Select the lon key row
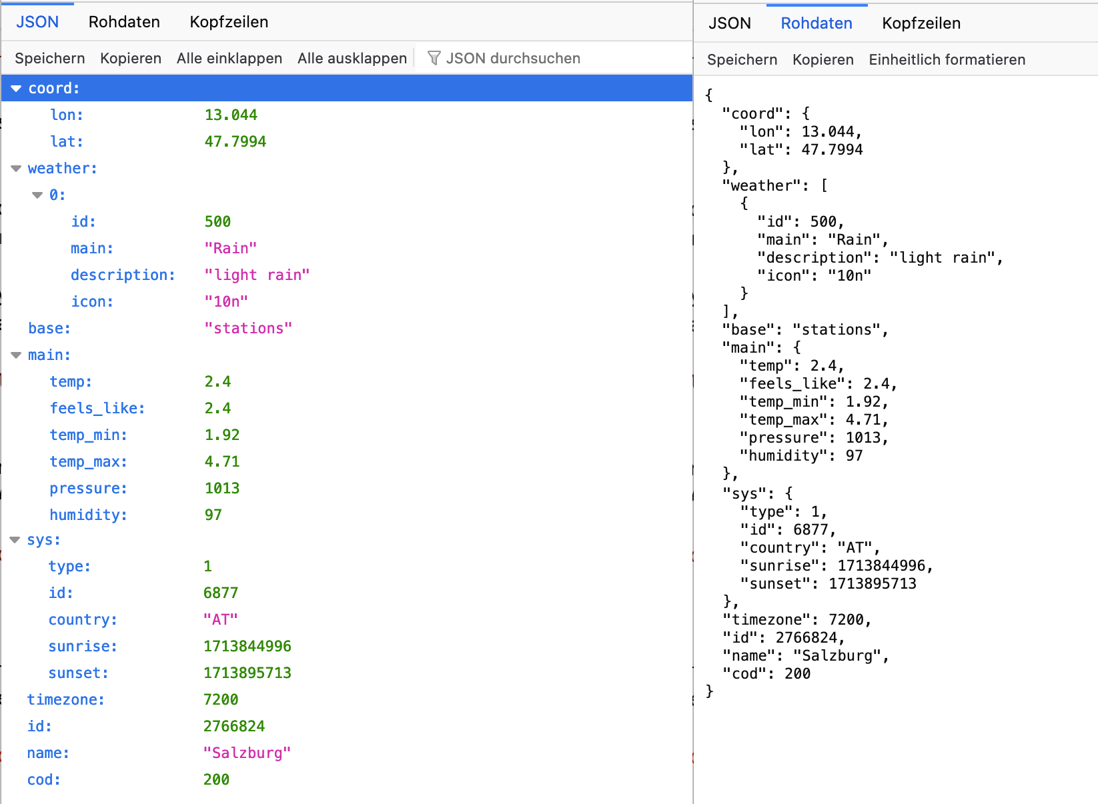Viewport: 1098px width, 804px height. tap(347, 115)
